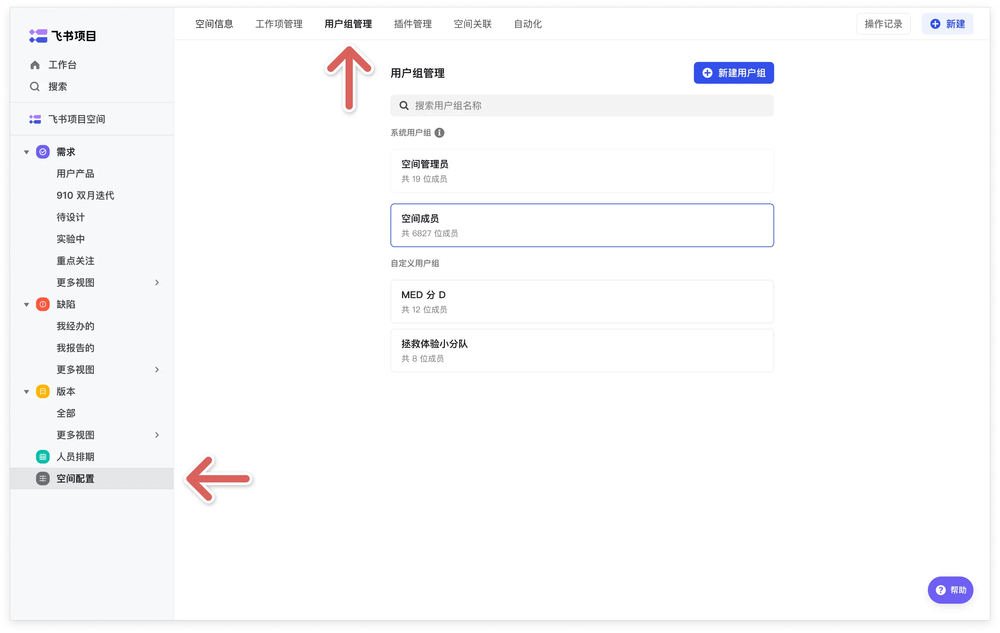This screenshot has height=633, width=1000.
Task: Click the search icon in 搜索用户组名称 field
Action: (x=404, y=105)
